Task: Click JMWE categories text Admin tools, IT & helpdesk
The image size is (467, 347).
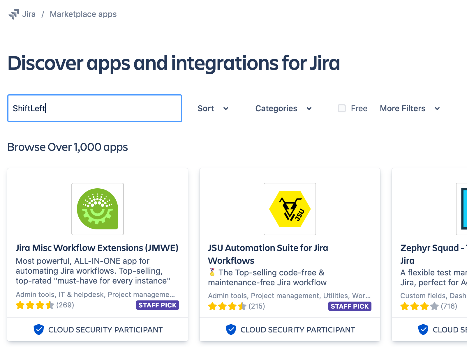Action: click(95, 295)
